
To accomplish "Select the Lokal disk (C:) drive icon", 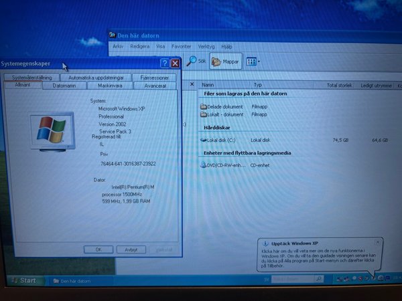I will point(204,140).
